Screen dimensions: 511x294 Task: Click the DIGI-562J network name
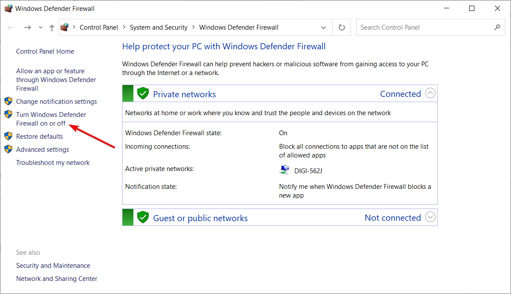pyautogui.click(x=308, y=171)
